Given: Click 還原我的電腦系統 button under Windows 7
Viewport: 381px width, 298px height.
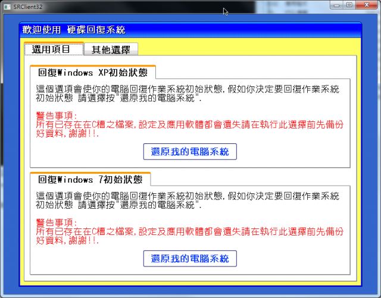Looking at the screenshot, I should coord(190,258).
